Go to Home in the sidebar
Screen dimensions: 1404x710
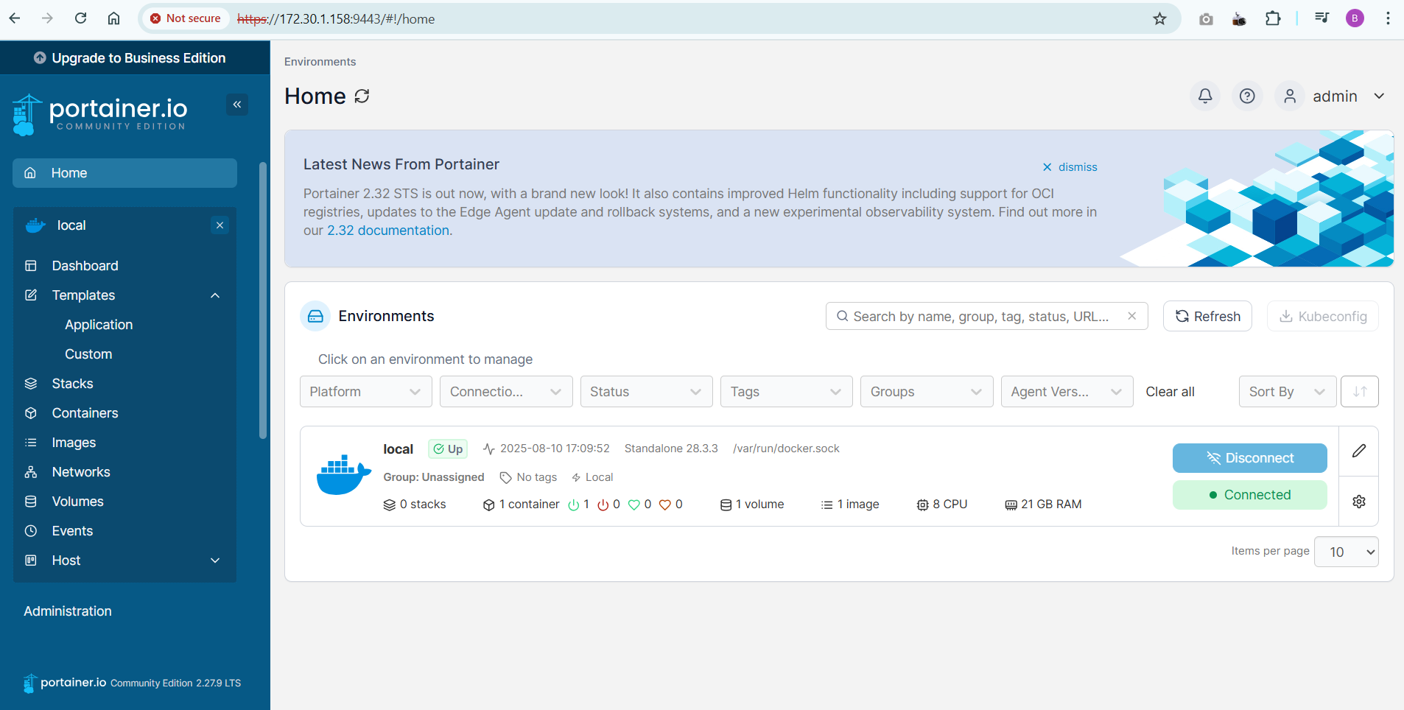click(124, 173)
